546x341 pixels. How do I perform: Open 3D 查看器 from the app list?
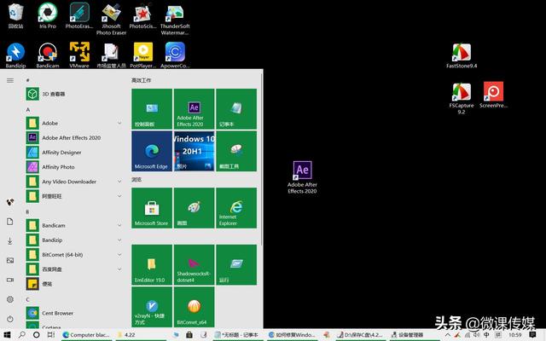[x=74, y=94]
